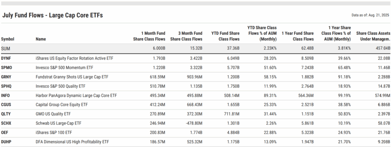Click INFO YTD percent 89.31%
This screenshot has height=147, width=391.
271,96
